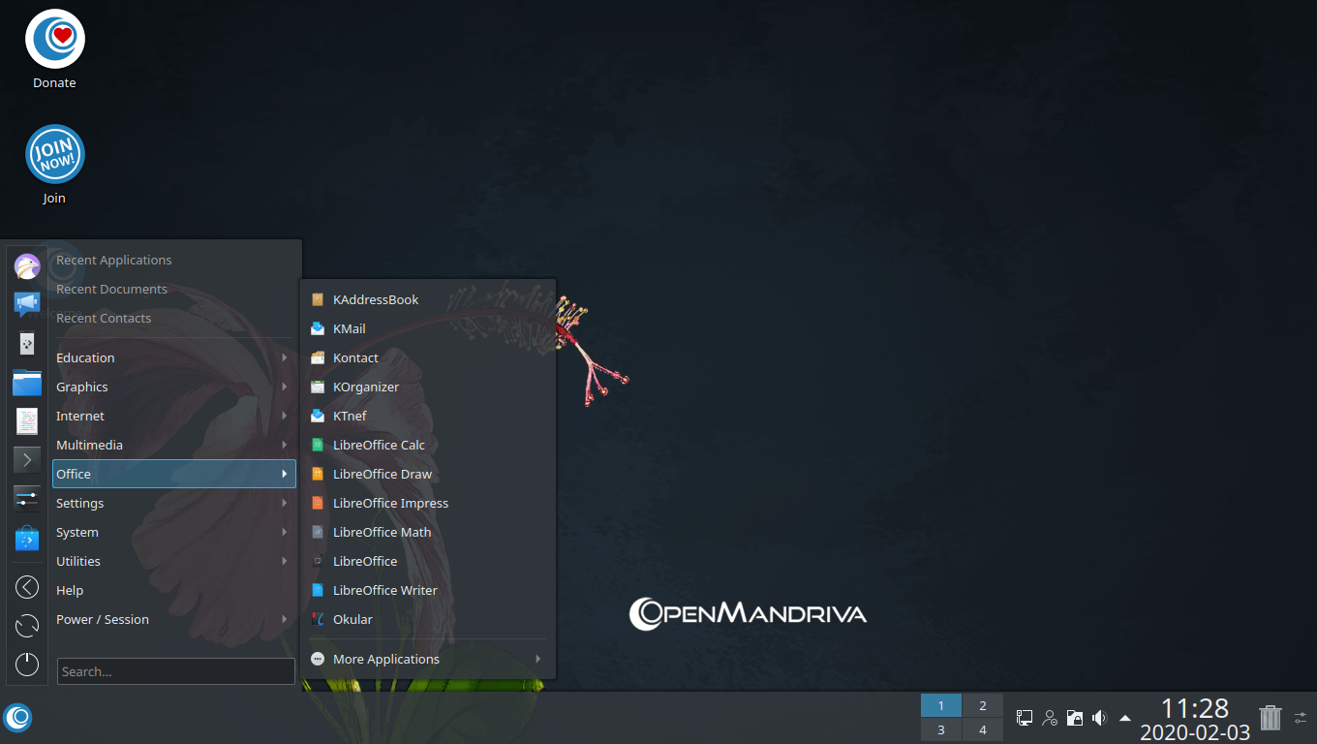Switch to virtual desktop 3 in pager
1317x744 pixels.
(941, 729)
